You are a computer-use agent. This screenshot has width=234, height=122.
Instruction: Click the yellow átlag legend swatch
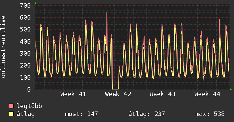click(11, 114)
